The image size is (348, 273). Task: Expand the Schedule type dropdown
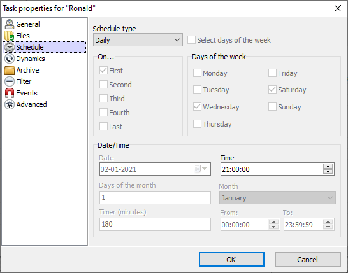[138, 40]
